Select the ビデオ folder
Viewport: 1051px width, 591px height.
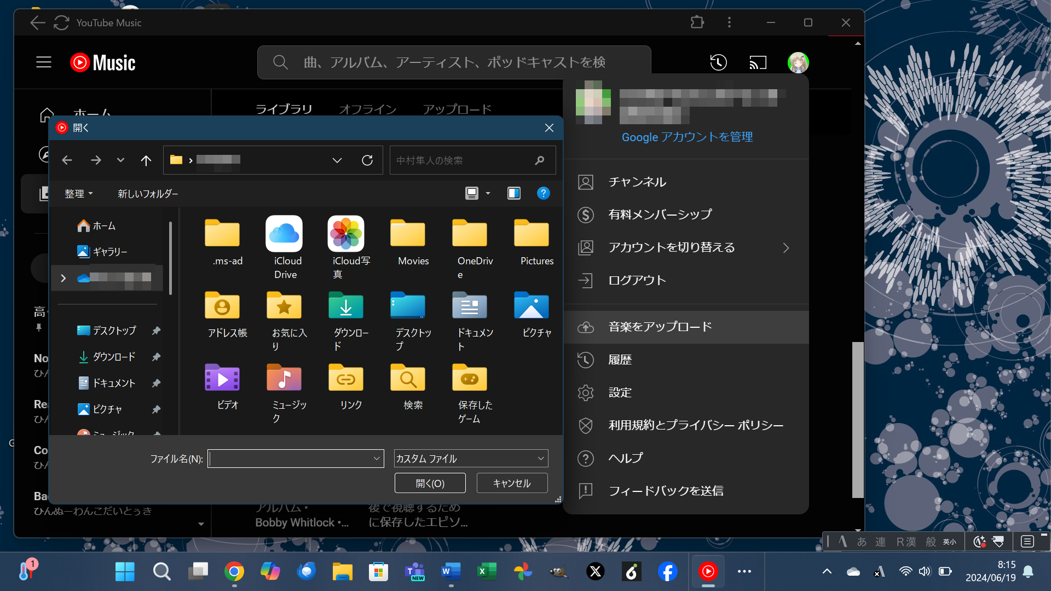[223, 386]
